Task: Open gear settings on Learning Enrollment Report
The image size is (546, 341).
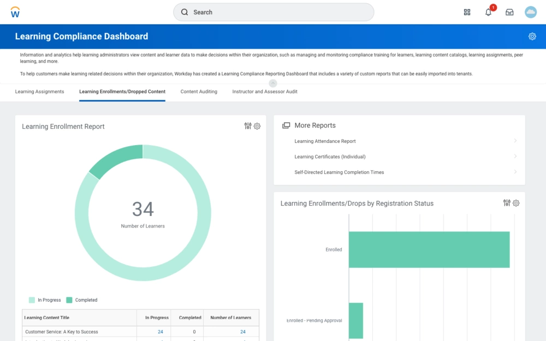Action: point(257,126)
